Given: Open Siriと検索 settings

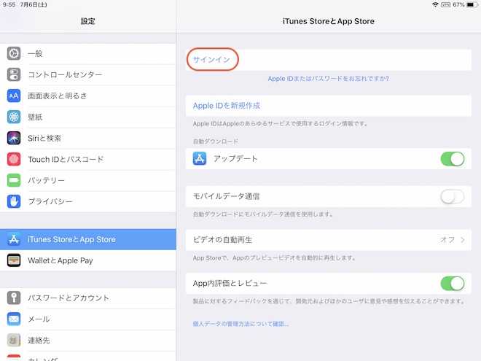Looking at the screenshot, I should point(88,138).
